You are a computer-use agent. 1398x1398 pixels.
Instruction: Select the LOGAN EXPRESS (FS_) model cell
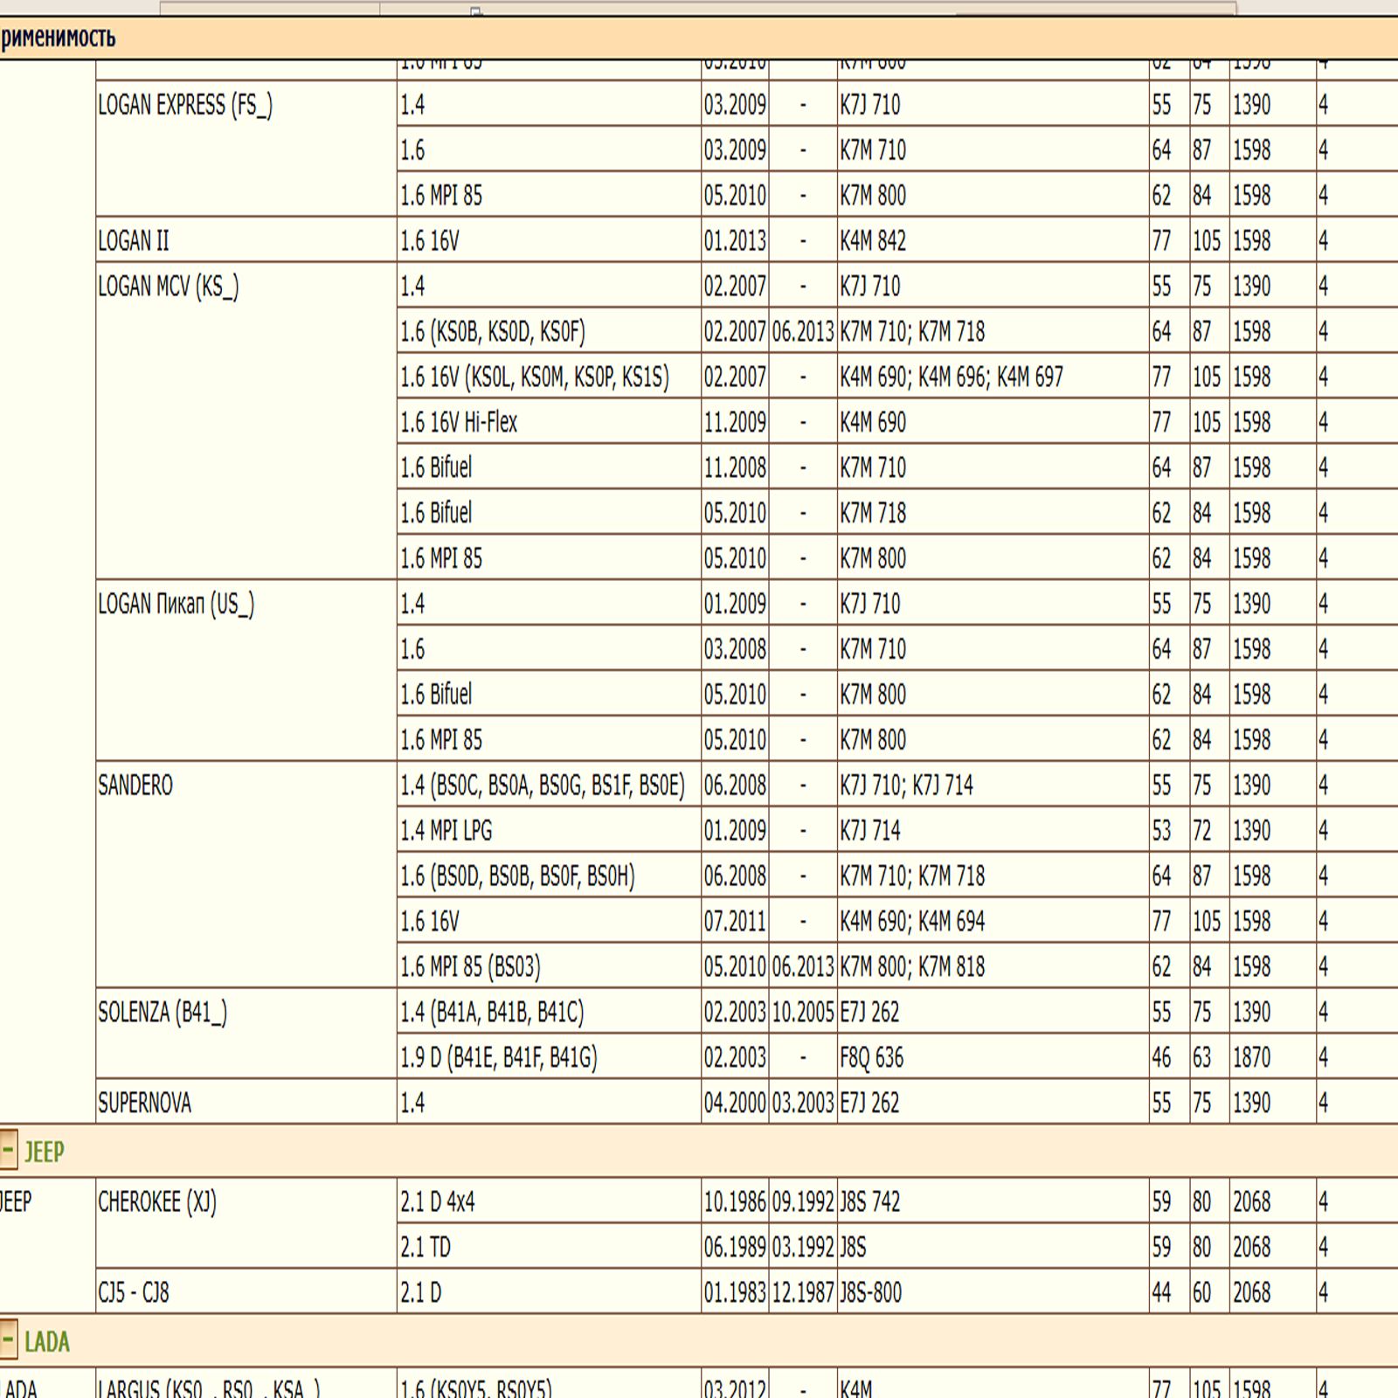click(185, 105)
